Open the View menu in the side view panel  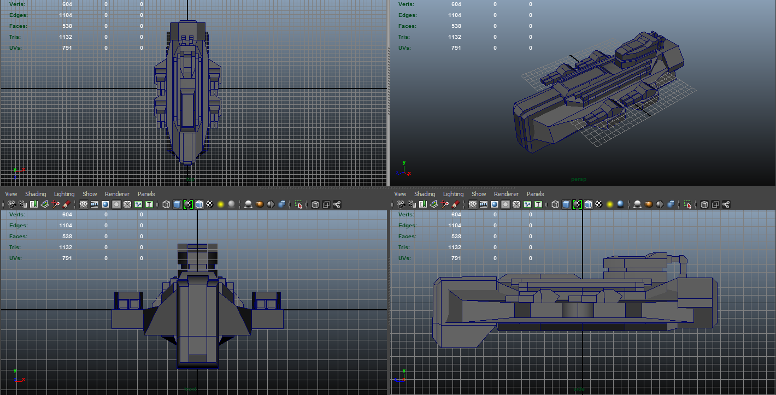pos(400,194)
